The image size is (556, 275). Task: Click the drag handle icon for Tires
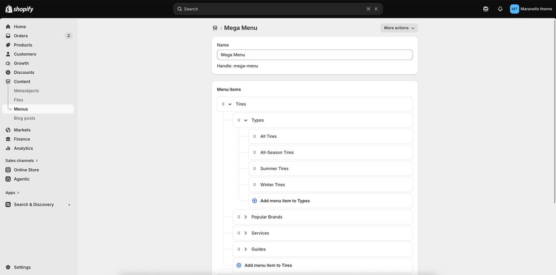(223, 104)
